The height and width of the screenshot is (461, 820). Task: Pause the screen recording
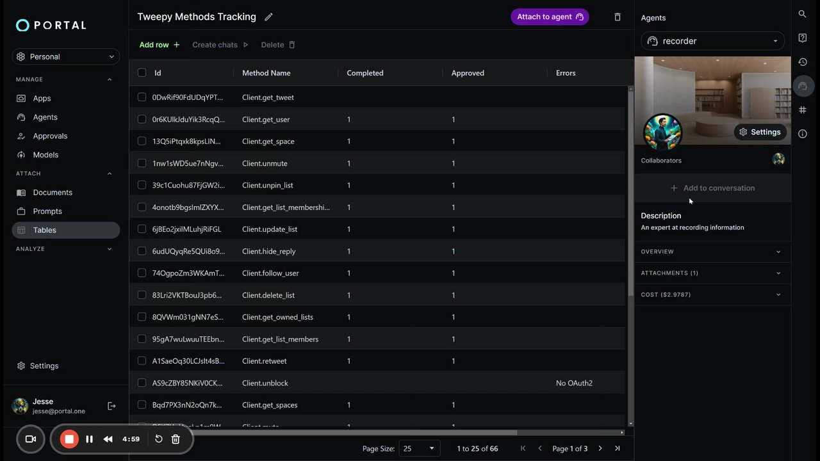pos(89,439)
